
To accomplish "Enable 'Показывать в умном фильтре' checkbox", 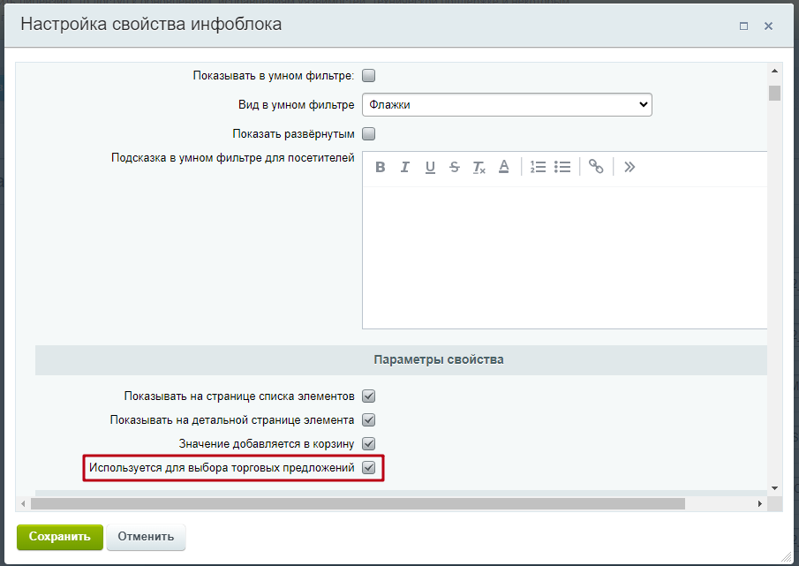I will [x=368, y=75].
